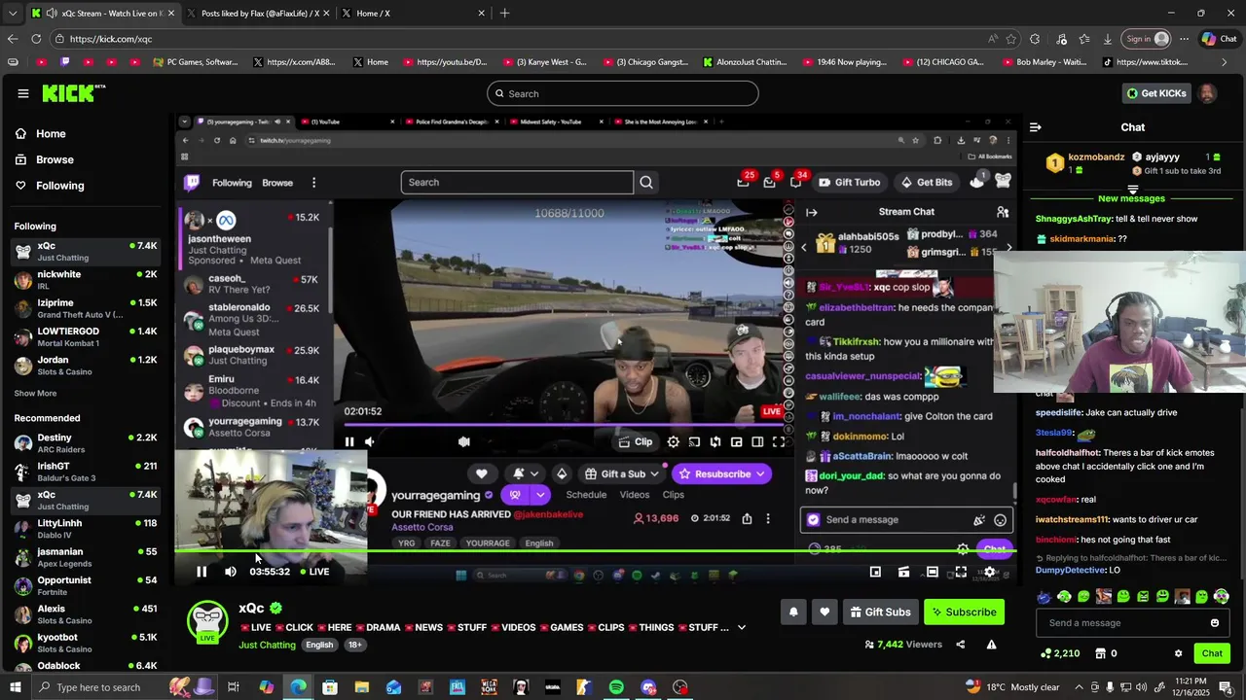The image size is (1246, 700).
Task: Open Destiny recommended channel
Action: point(85,443)
